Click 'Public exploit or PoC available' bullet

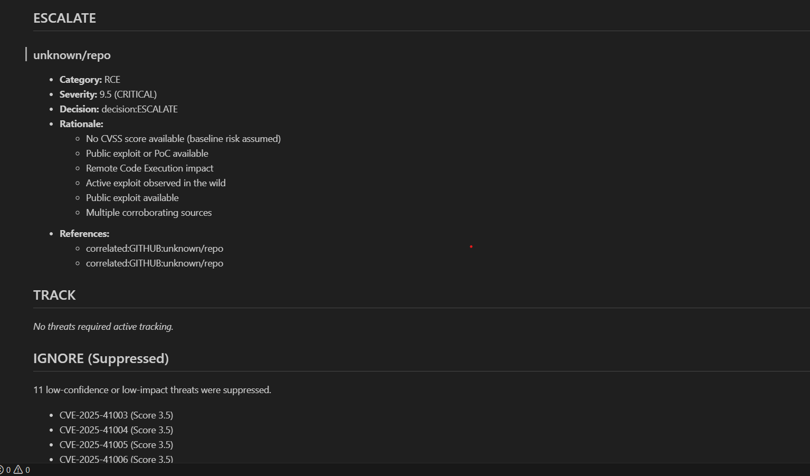click(147, 154)
